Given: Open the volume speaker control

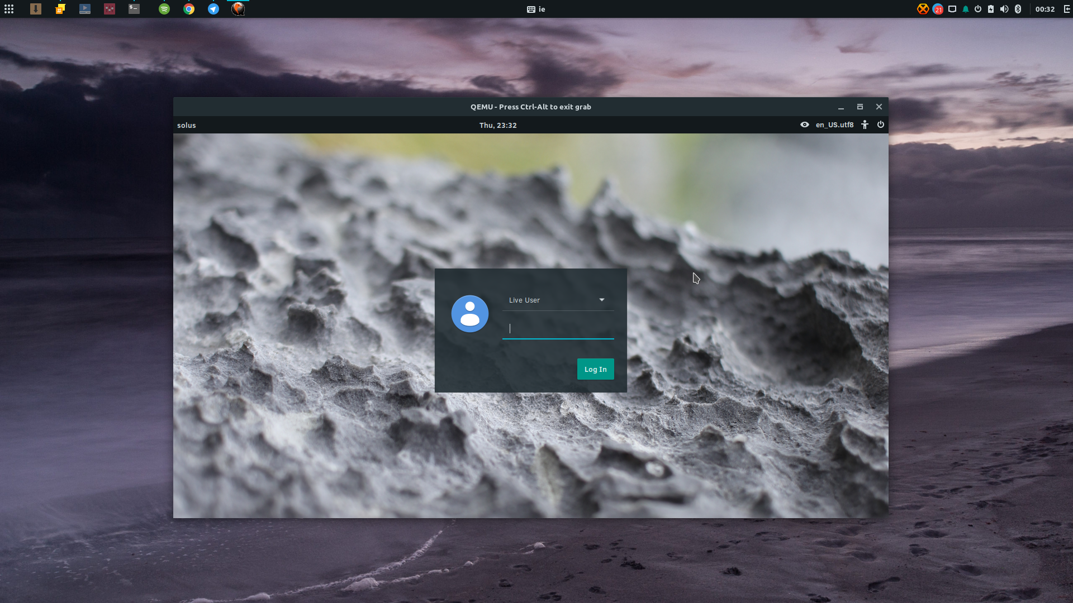Looking at the screenshot, I should coord(1004,9).
